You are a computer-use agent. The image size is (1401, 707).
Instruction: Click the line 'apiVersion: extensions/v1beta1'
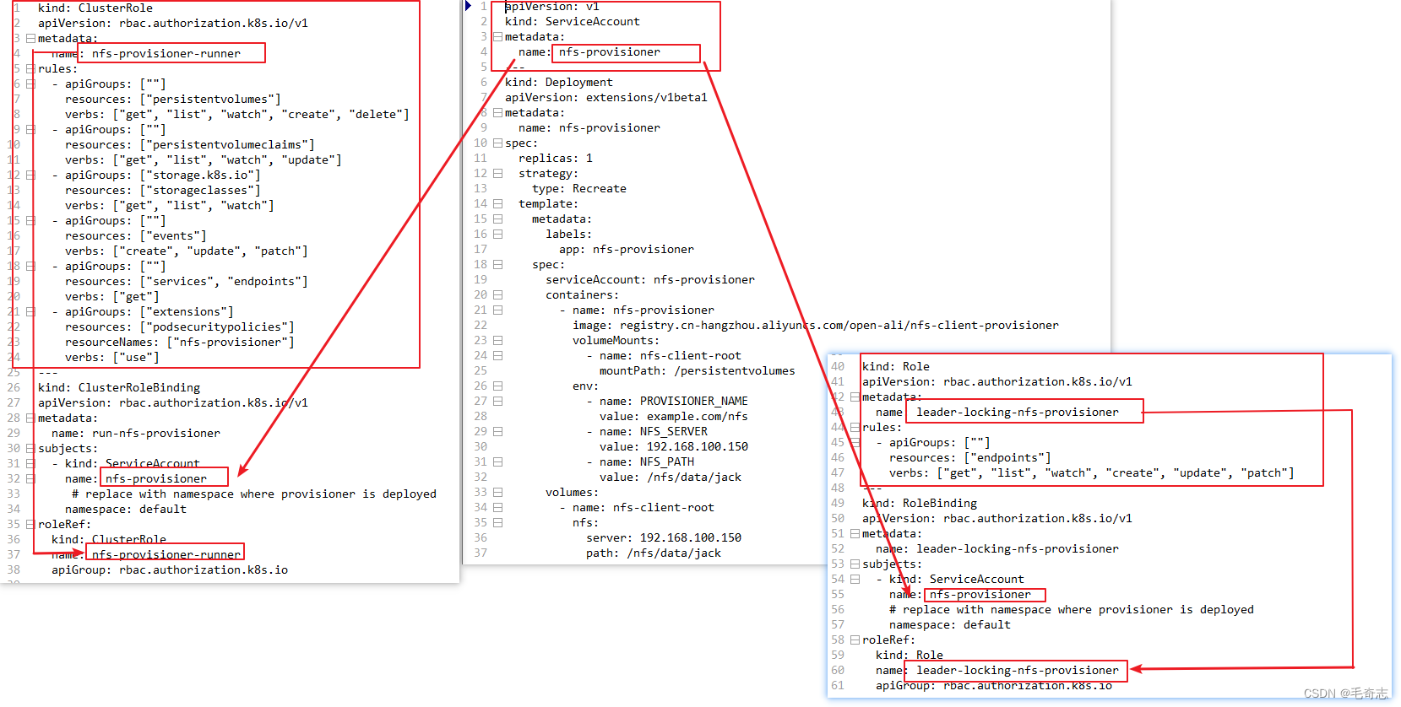(x=606, y=97)
